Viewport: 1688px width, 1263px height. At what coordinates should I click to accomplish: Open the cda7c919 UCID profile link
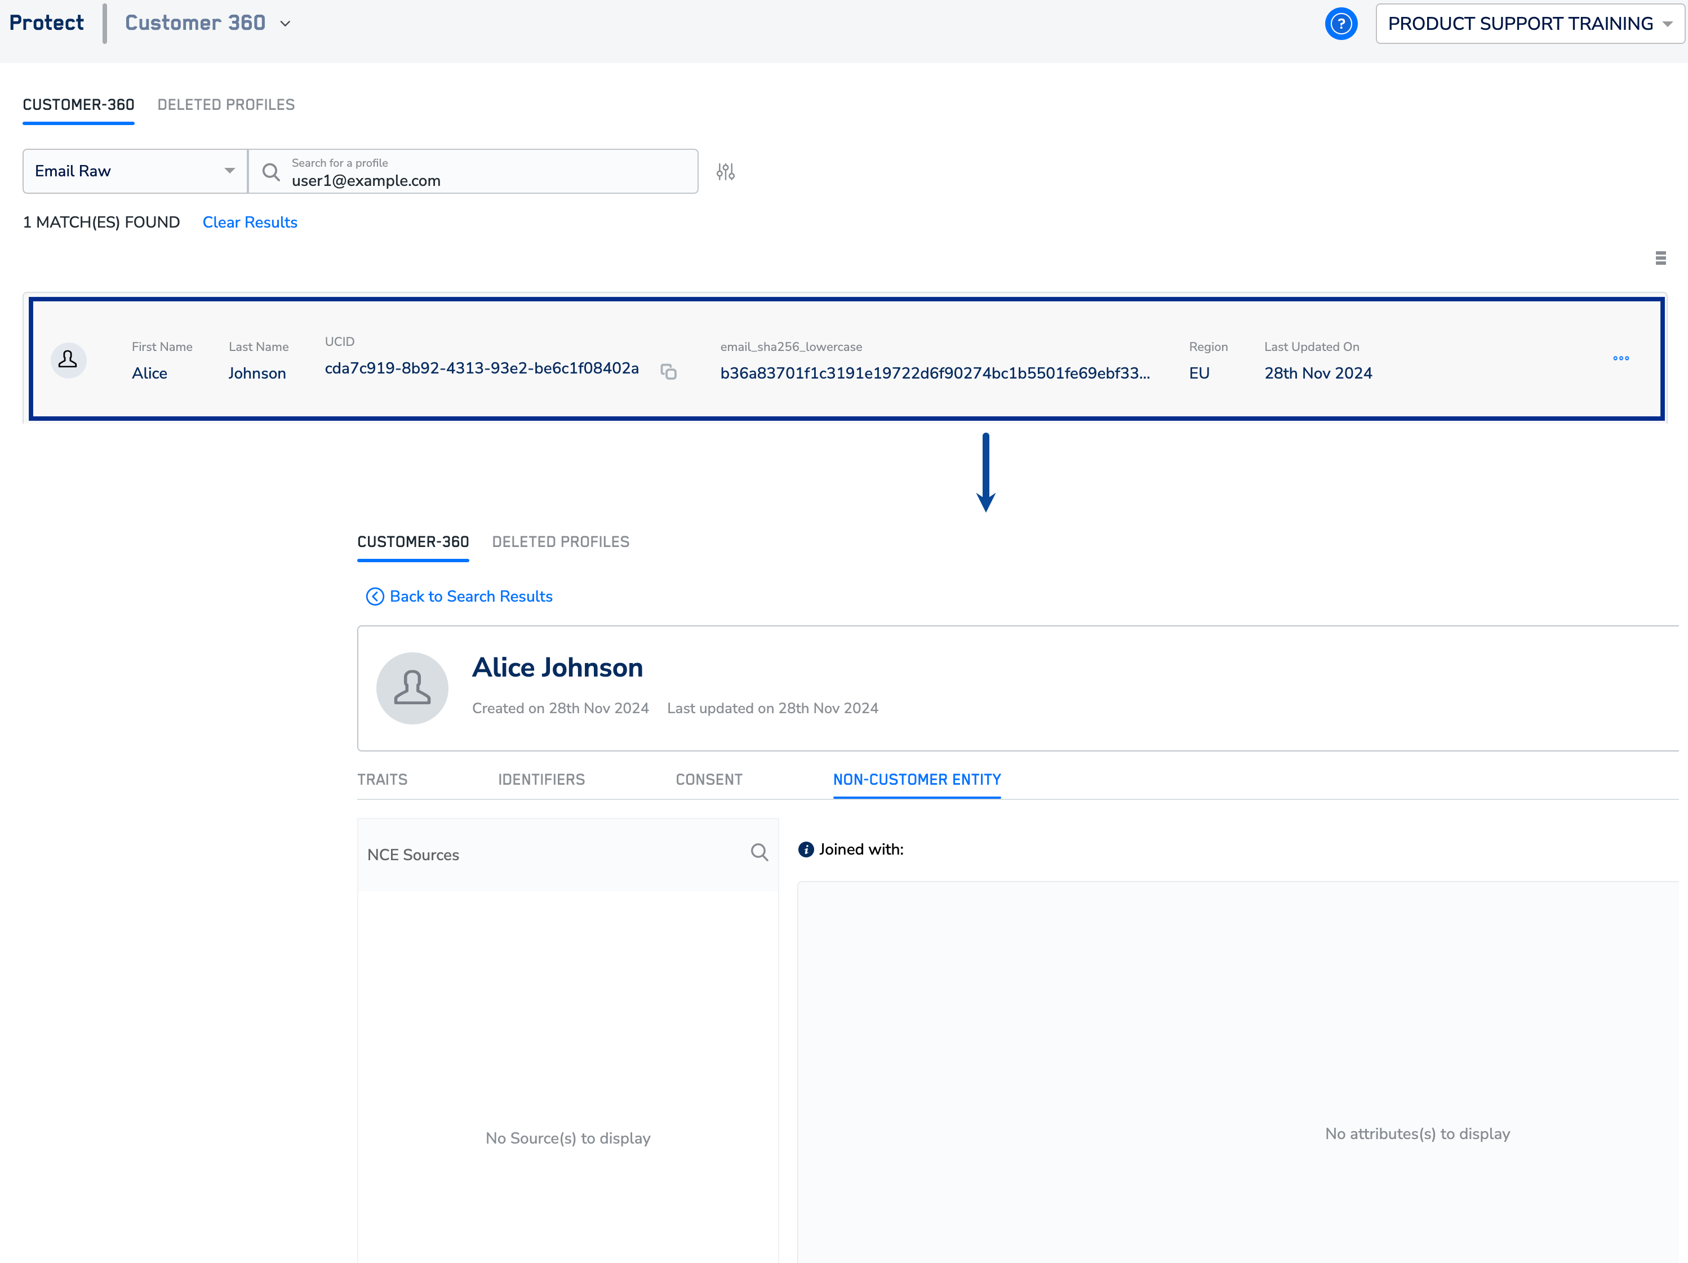click(x=482, y=368)
